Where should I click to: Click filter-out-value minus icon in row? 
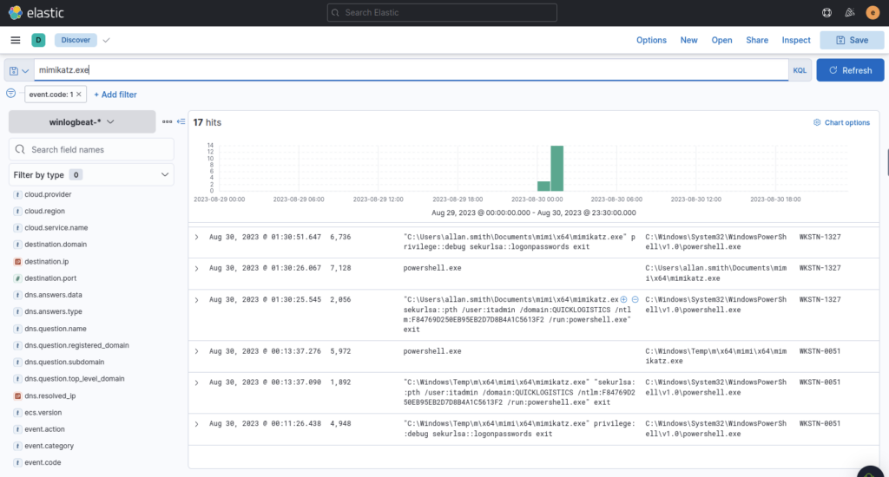click(635, 300)
